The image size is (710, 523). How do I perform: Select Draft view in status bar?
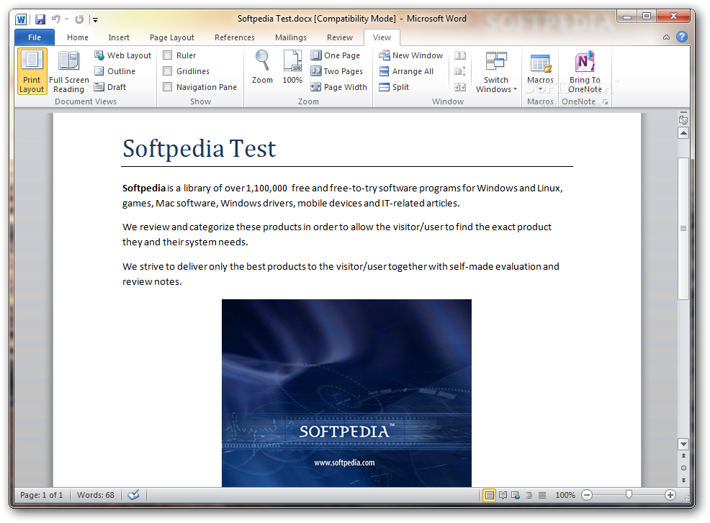[542, 496]
